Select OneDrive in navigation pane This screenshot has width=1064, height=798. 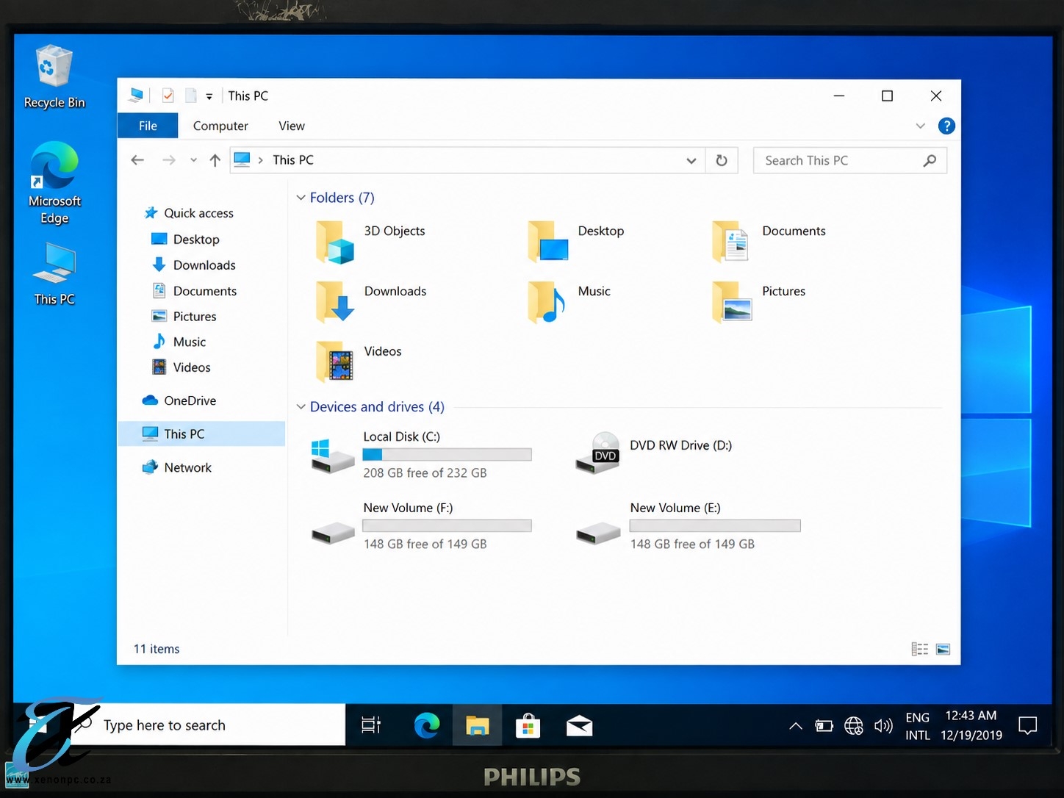click(180, 400)
